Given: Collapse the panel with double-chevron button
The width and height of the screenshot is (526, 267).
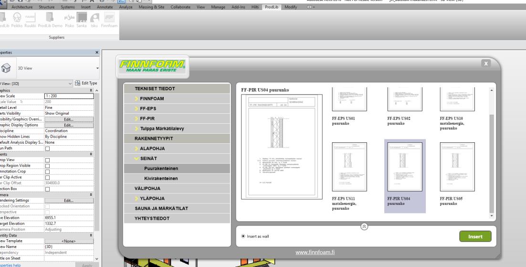Looking at the screenshot, I should click(x=364, y=226).
